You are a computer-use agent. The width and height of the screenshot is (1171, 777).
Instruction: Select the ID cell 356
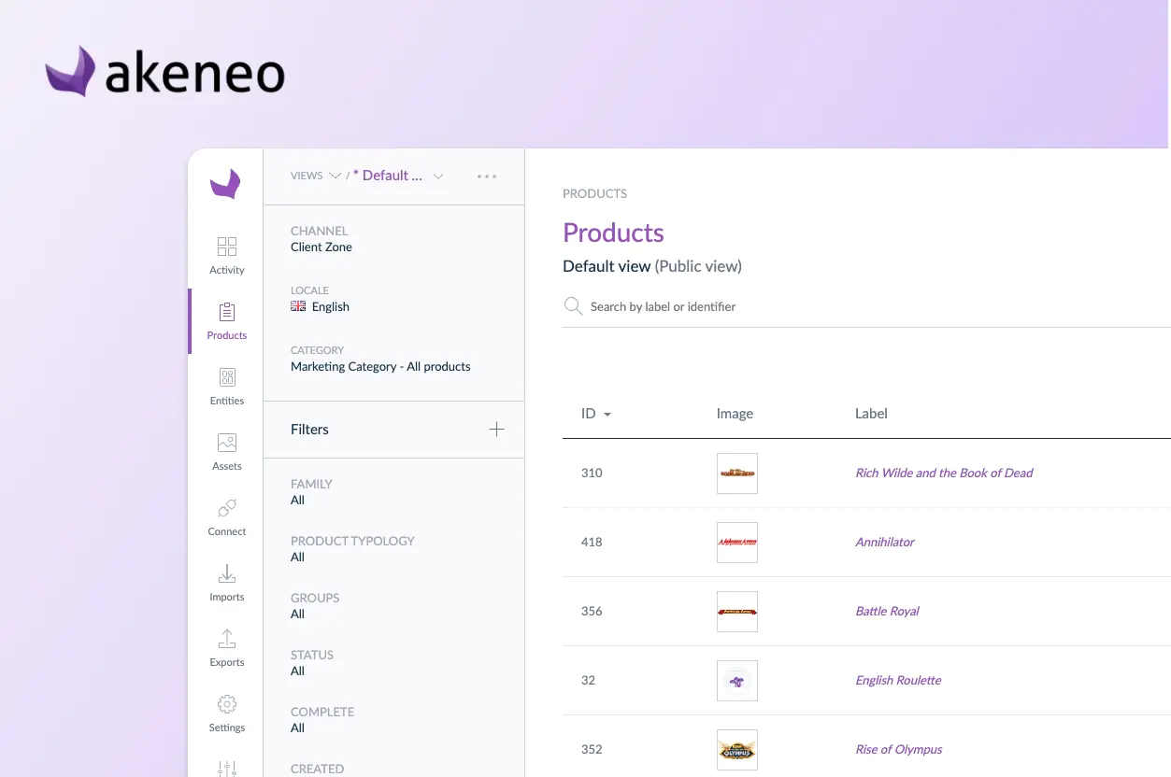click(x=592, y=611)
